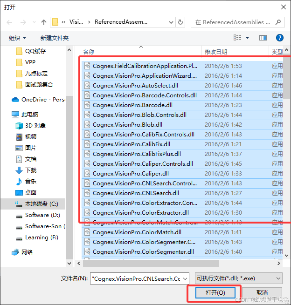Open more view options dropdown

[247, 38]
